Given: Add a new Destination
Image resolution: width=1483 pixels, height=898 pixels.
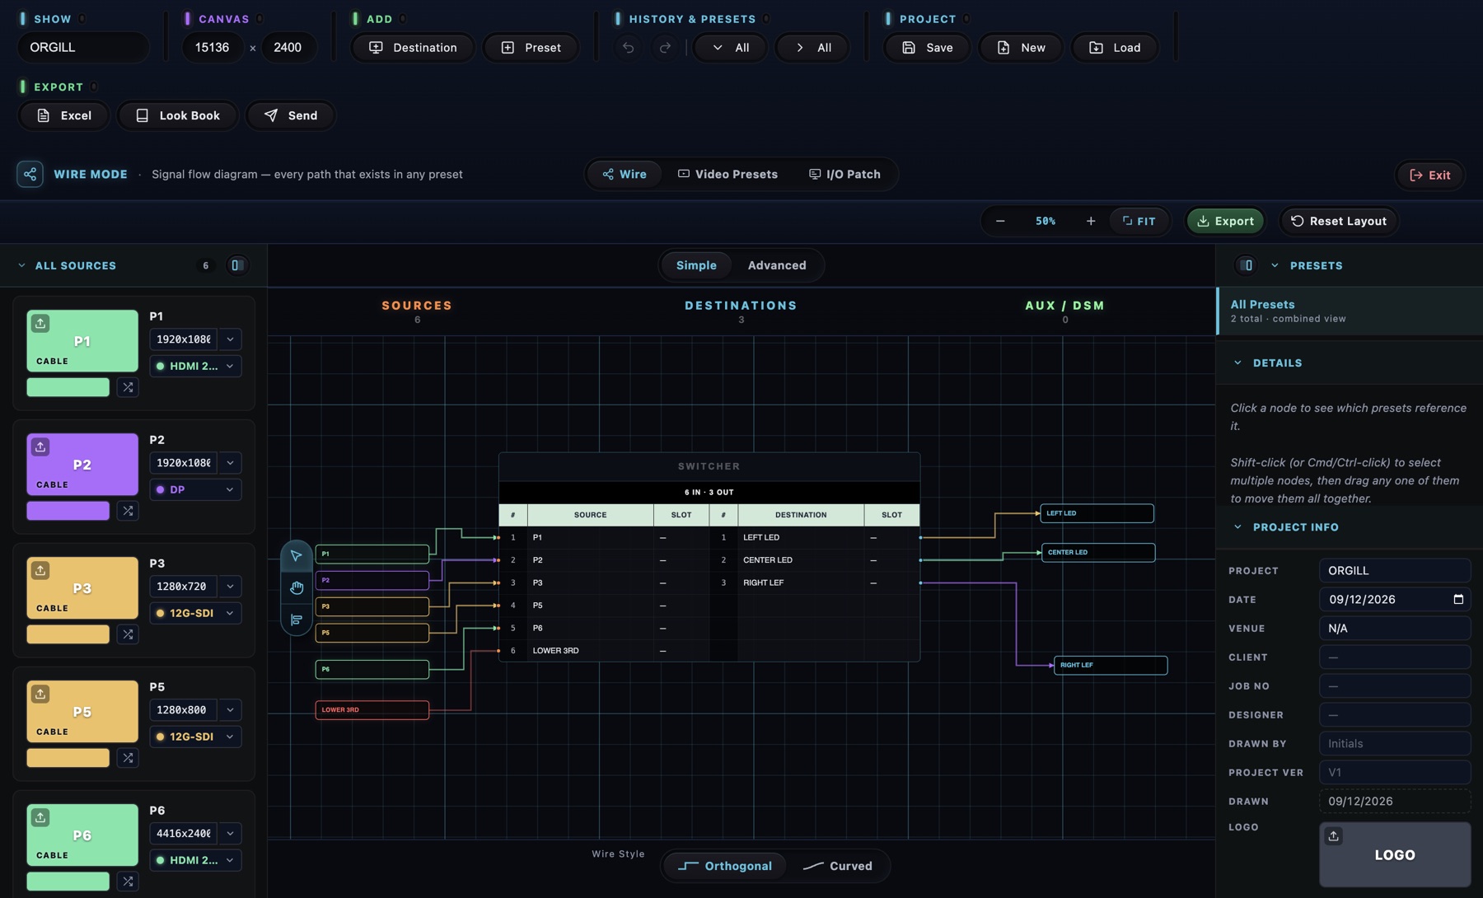Looking at the screenshot, I should pyautogui.click(x=413, y=48).
